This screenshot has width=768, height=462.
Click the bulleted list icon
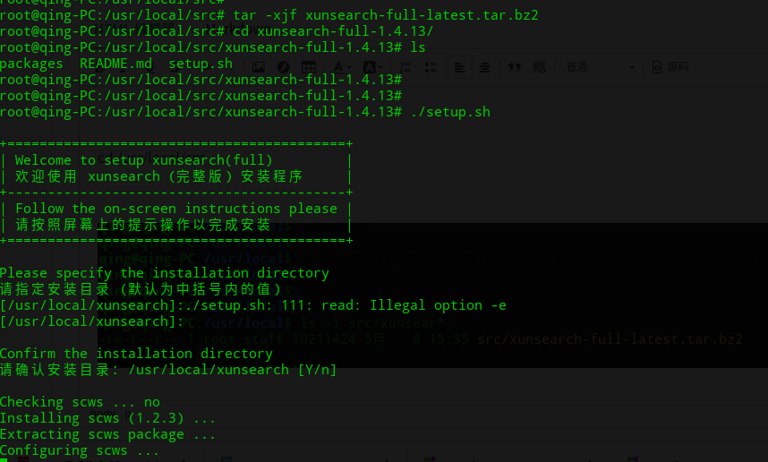click(431, 67)
